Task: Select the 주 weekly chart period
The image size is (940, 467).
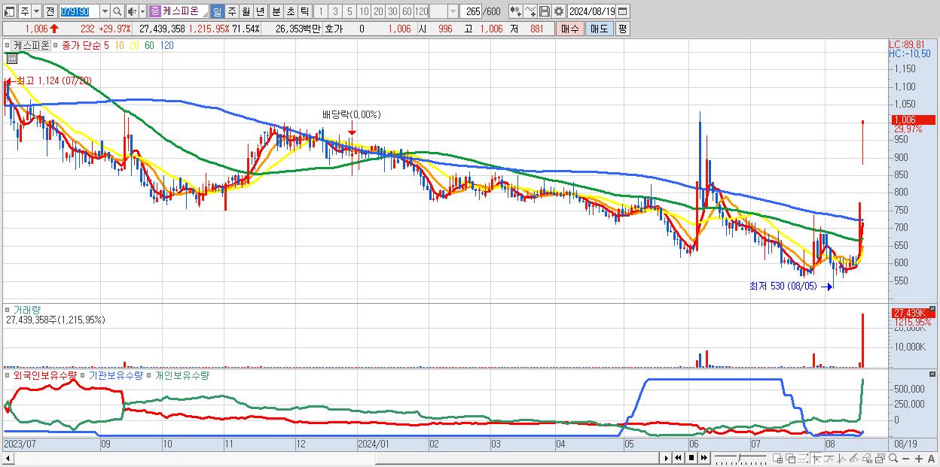Action: 231,11
